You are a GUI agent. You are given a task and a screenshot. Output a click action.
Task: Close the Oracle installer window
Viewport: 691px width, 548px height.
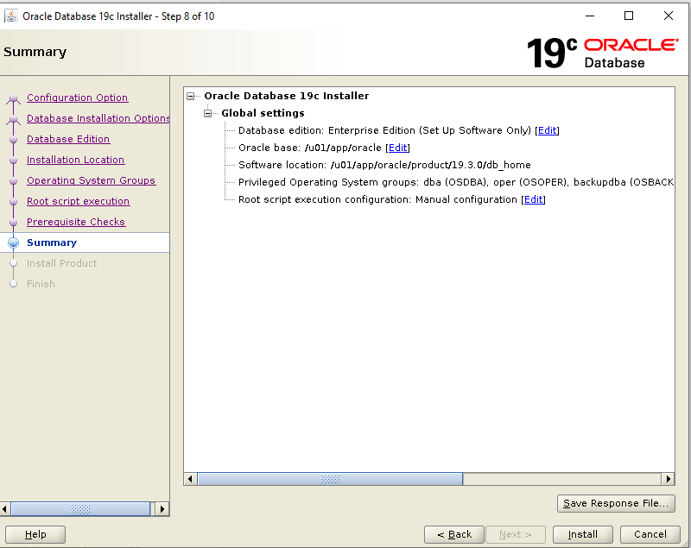[668, 16]
